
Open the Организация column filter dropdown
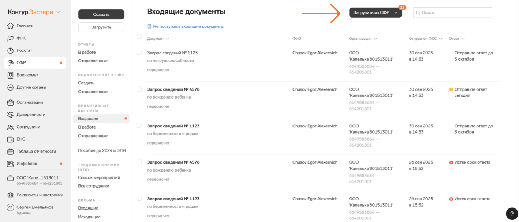click(x=376, y=39)
